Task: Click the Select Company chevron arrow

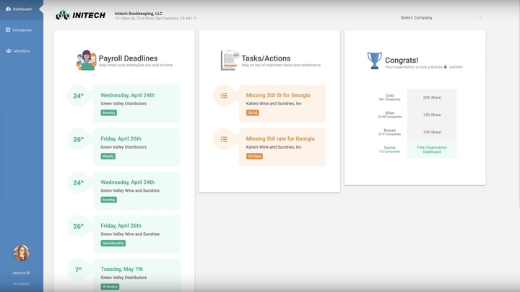Action: [480, 17]
